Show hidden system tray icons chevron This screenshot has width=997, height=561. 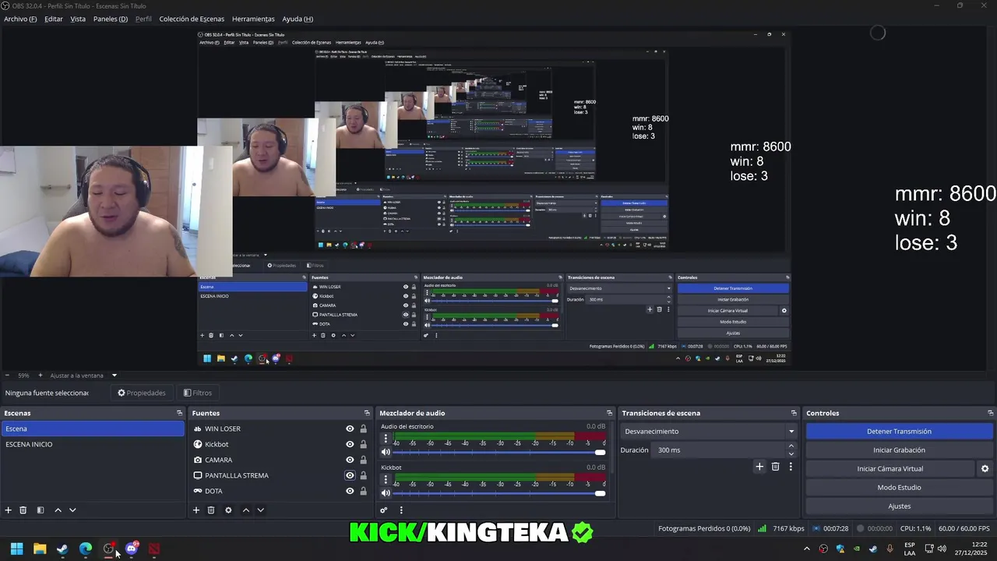806,549
